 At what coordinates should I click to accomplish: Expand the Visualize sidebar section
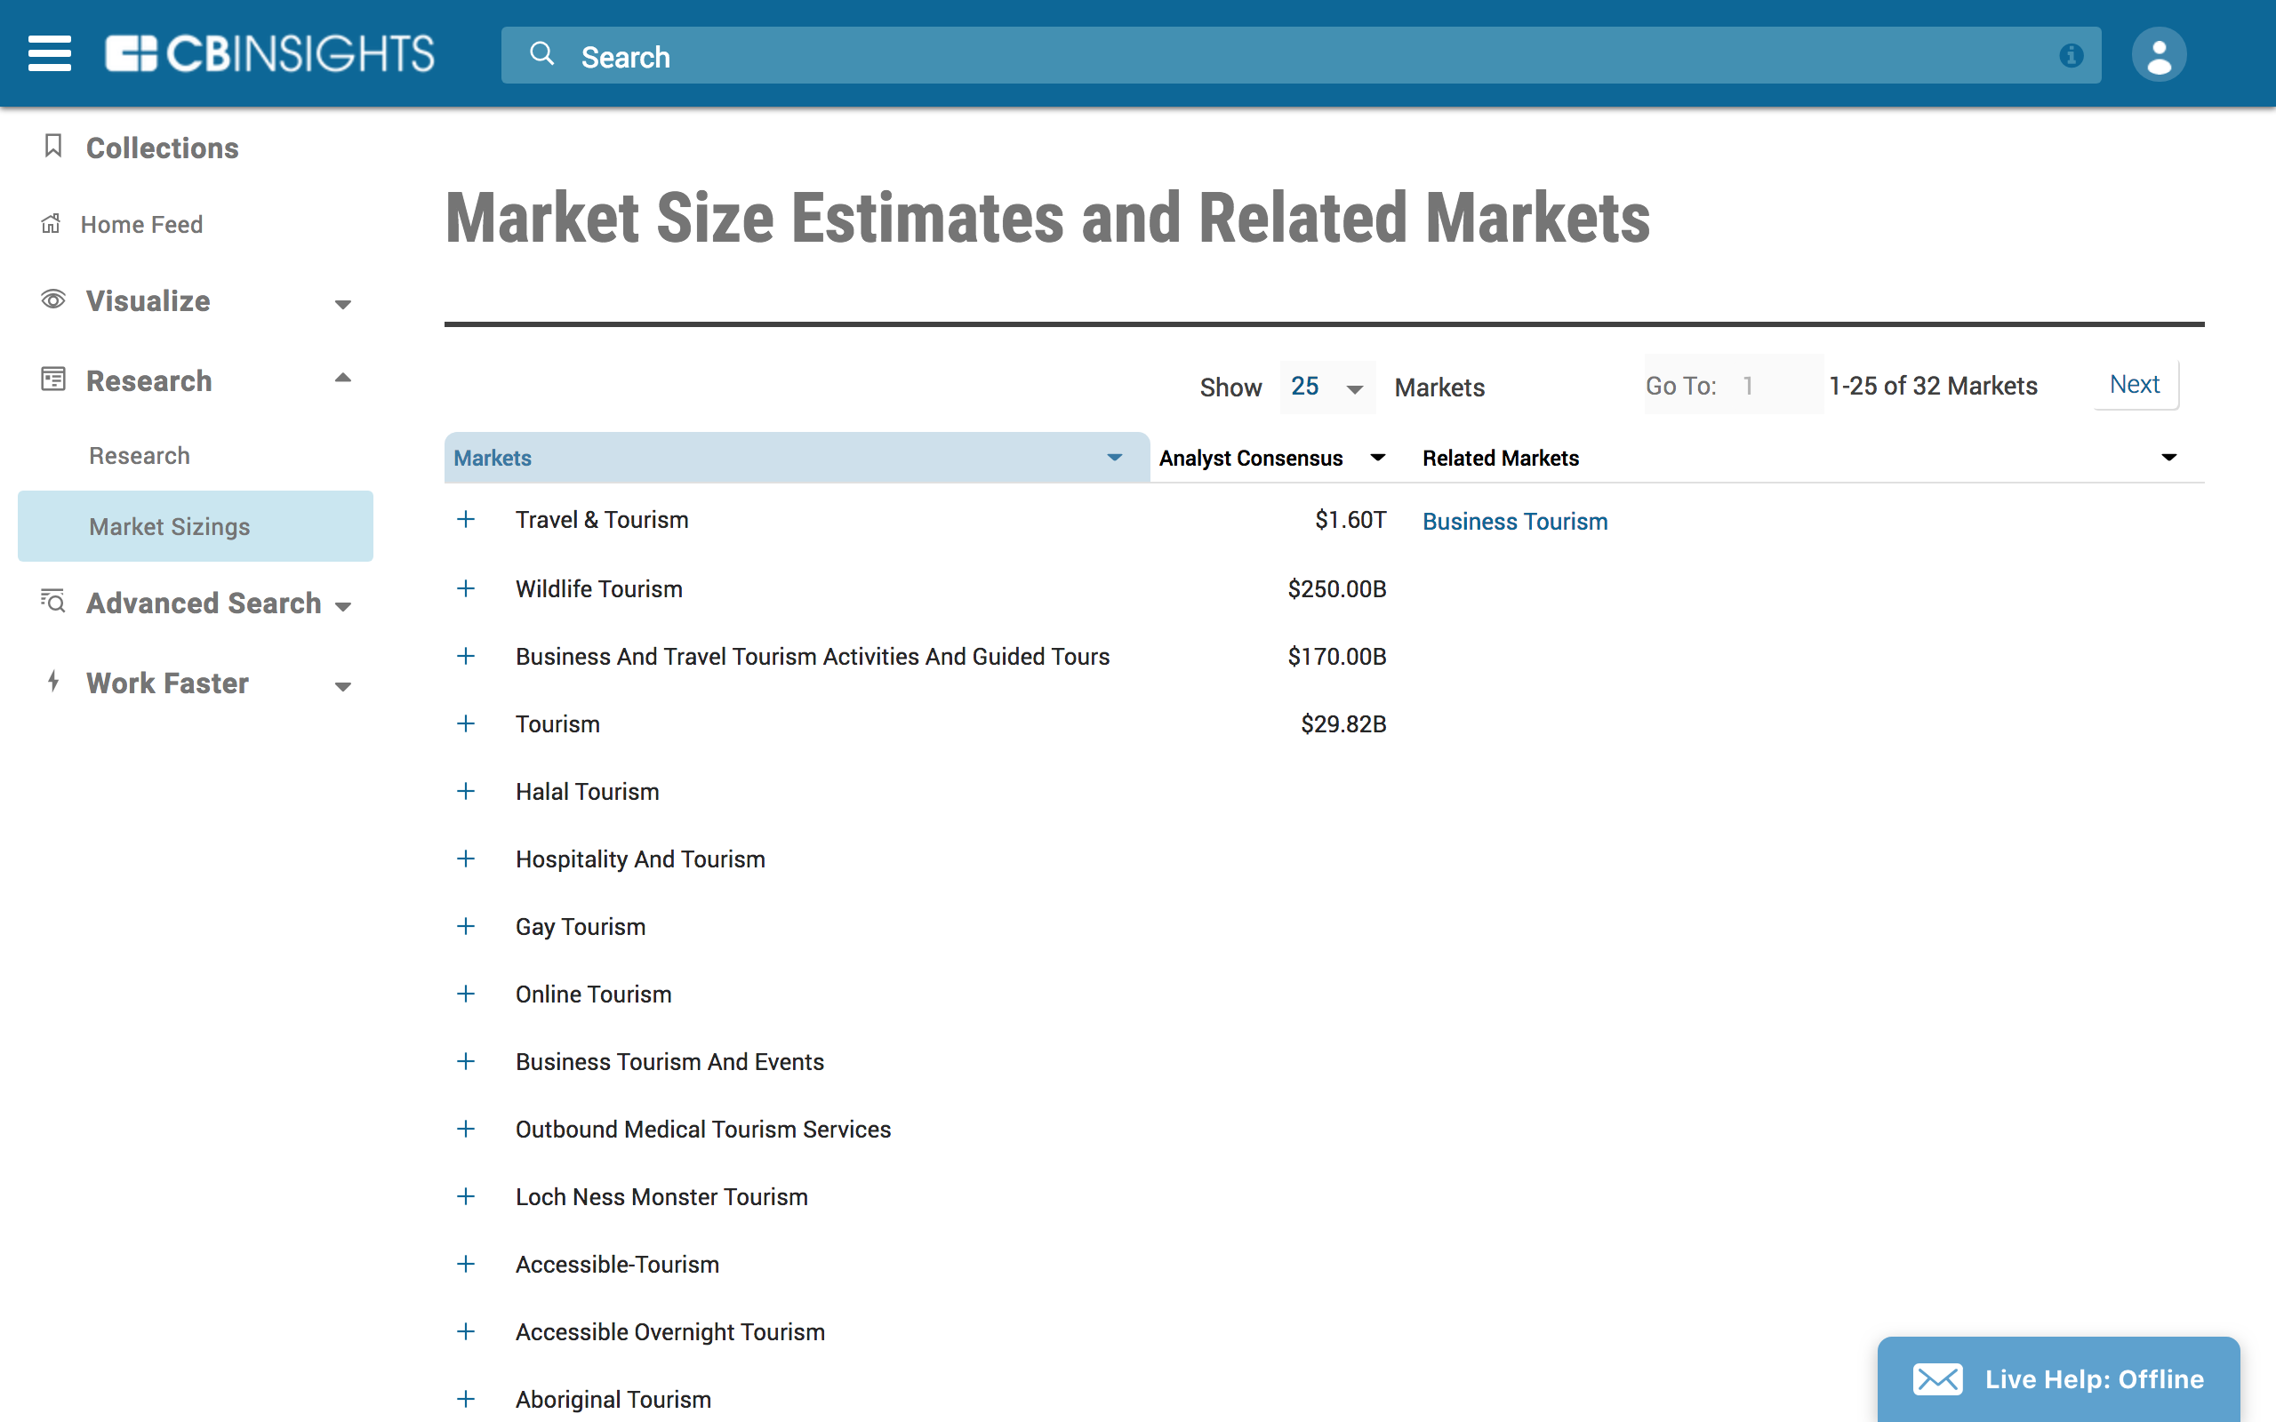342,304
